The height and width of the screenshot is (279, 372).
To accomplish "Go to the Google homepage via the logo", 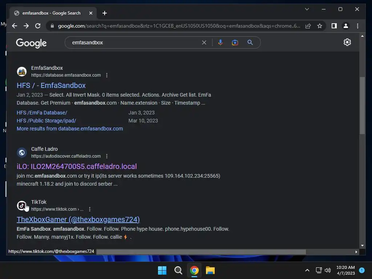I will [31, 43].
